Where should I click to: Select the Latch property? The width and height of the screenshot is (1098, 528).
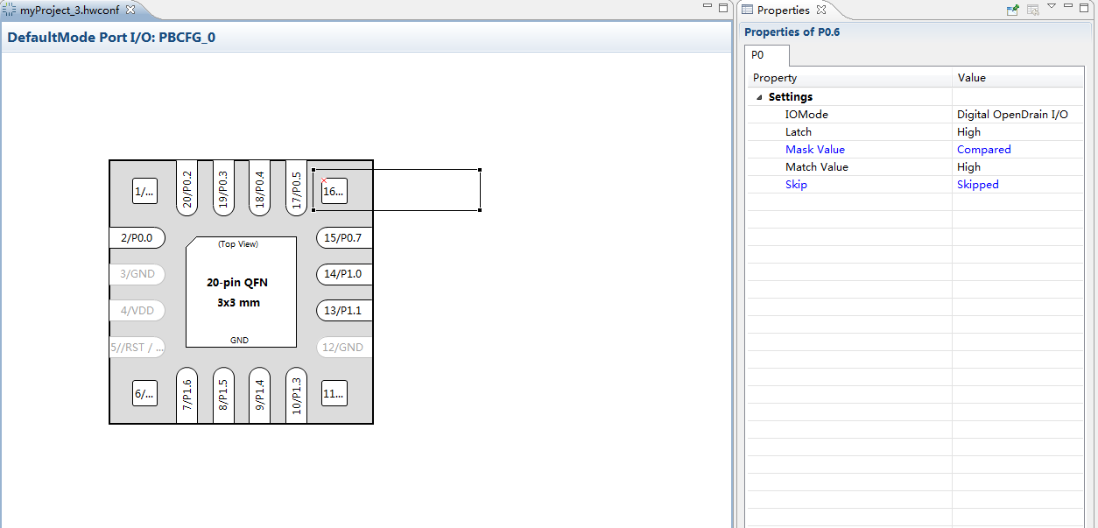(x=799, y=132)
